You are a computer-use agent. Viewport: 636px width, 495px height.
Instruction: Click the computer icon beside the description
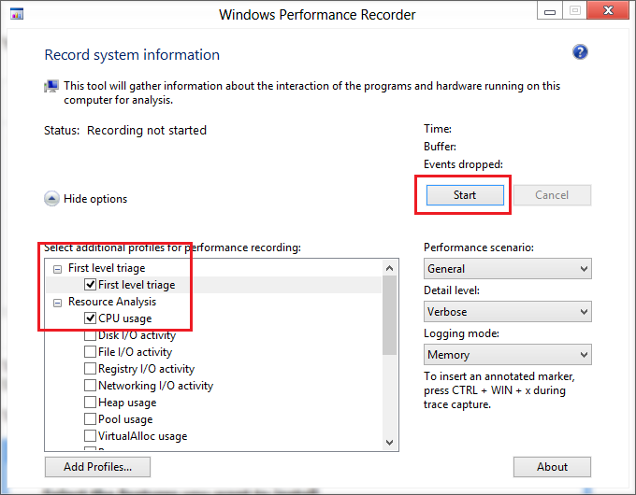coord(51,86)
